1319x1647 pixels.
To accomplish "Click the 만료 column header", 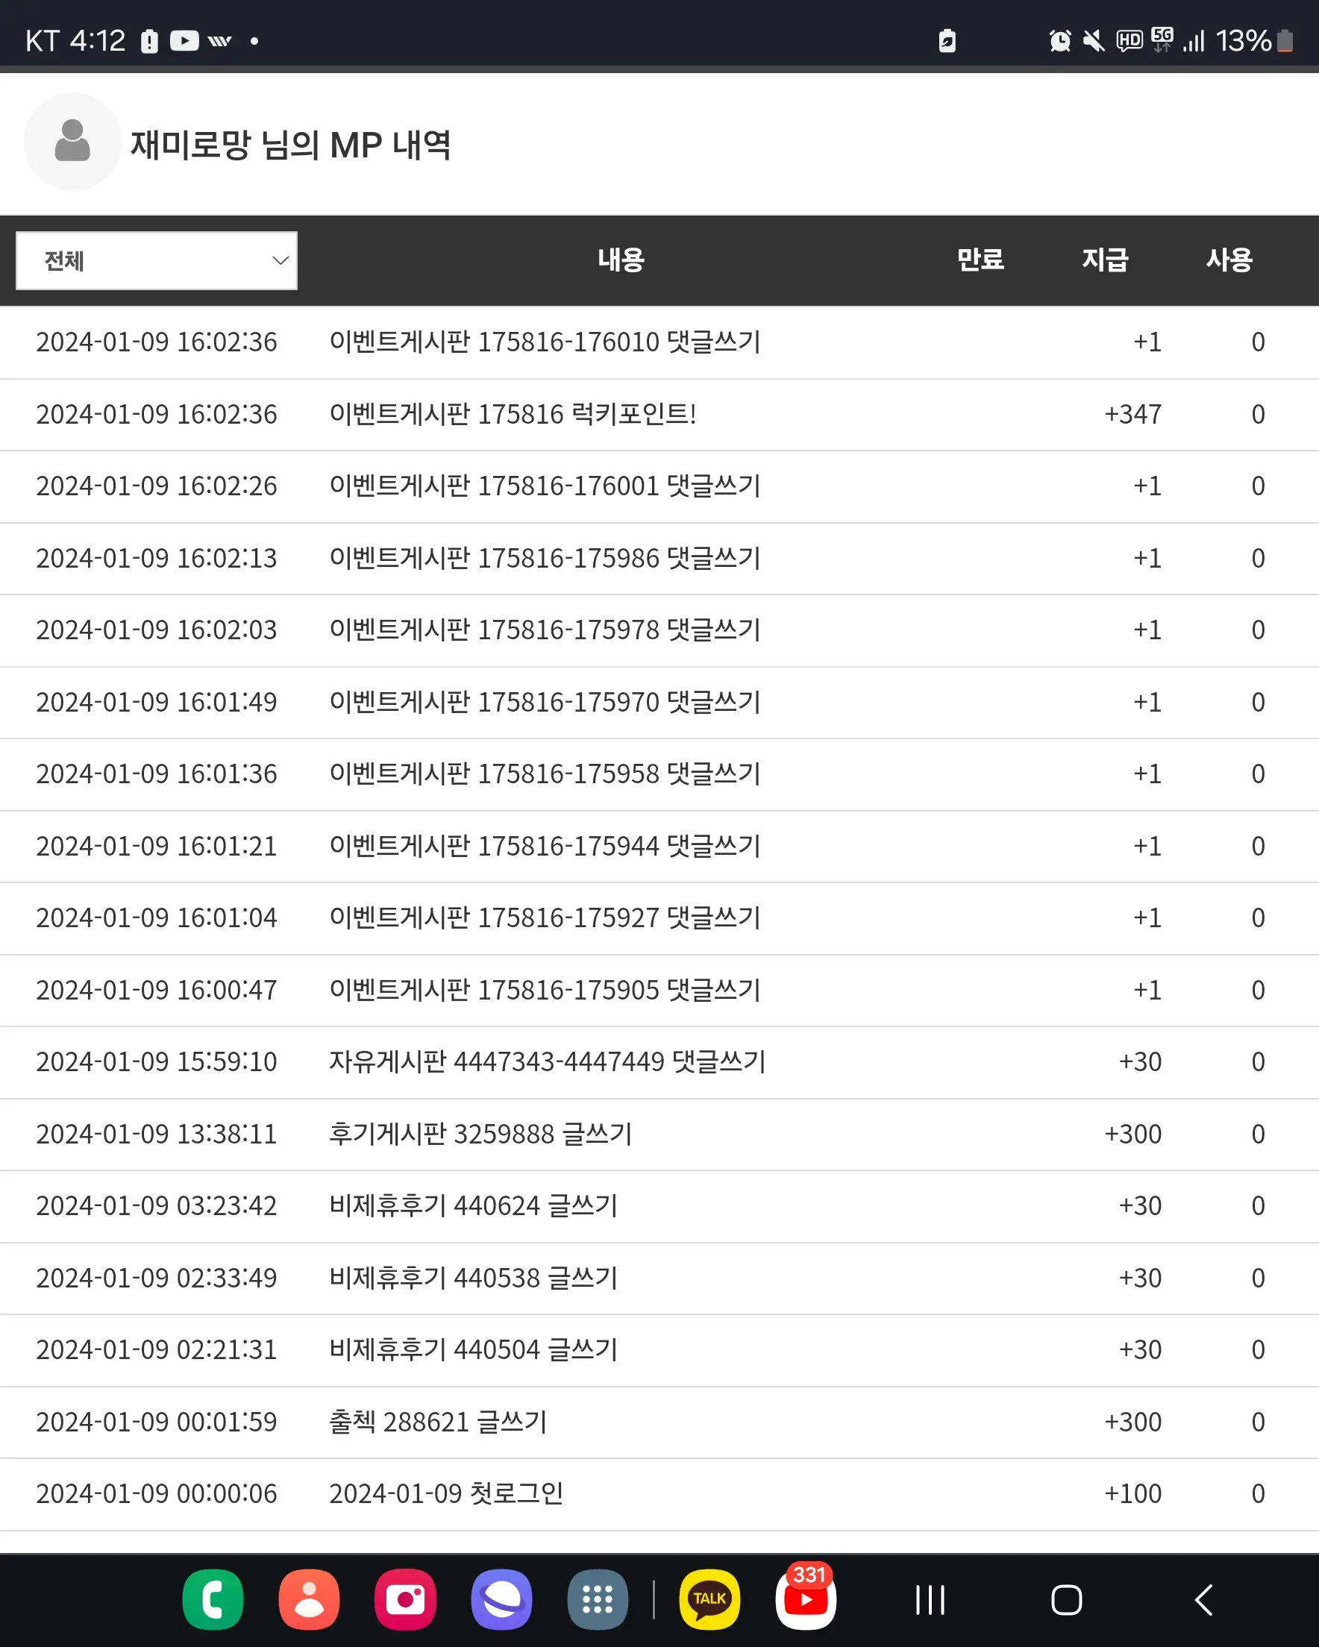I will click(x=980, y=260).
